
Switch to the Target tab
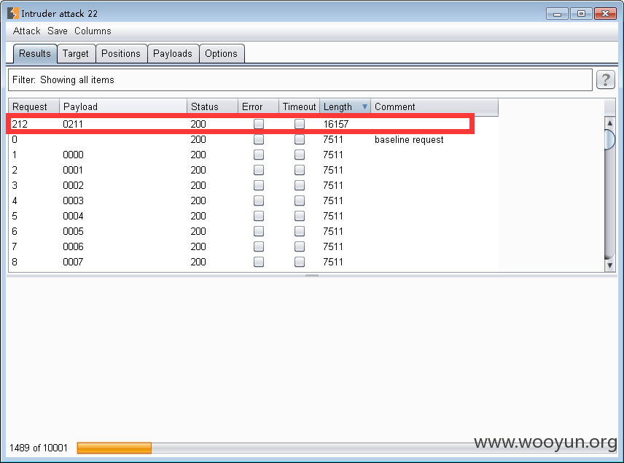coord(76,53)
